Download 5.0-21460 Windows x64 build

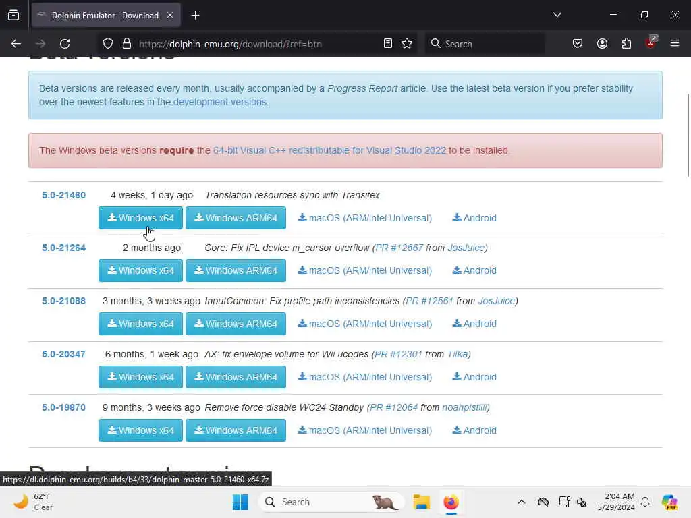[x=140, y=218]
